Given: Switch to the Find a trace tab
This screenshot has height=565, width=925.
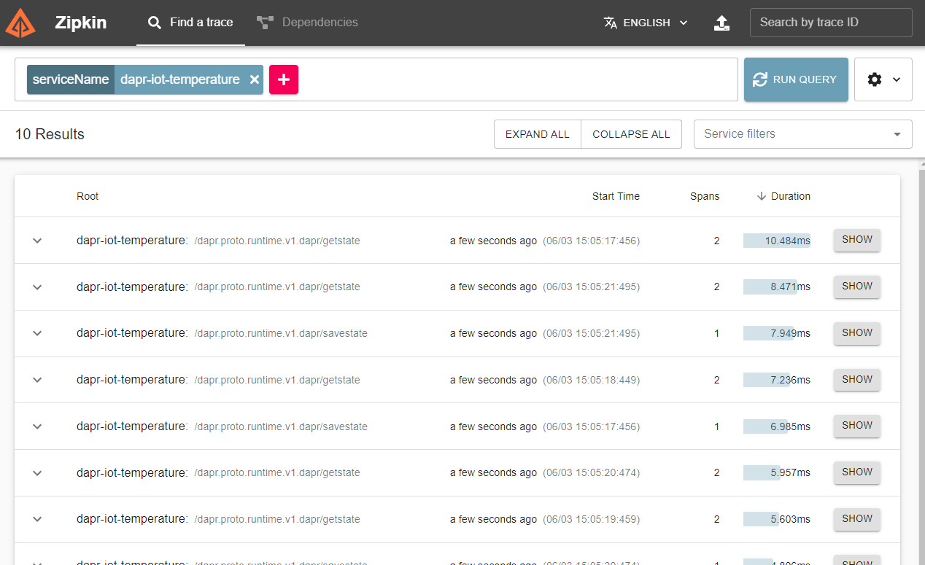Looking at the screenshot, I should point(190,23).
